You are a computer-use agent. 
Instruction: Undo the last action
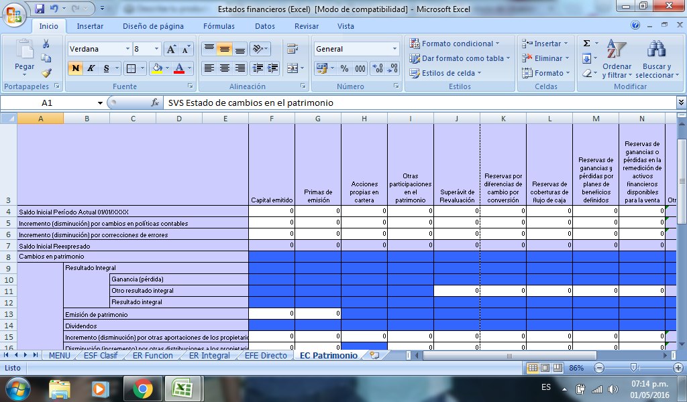point(54,8)
